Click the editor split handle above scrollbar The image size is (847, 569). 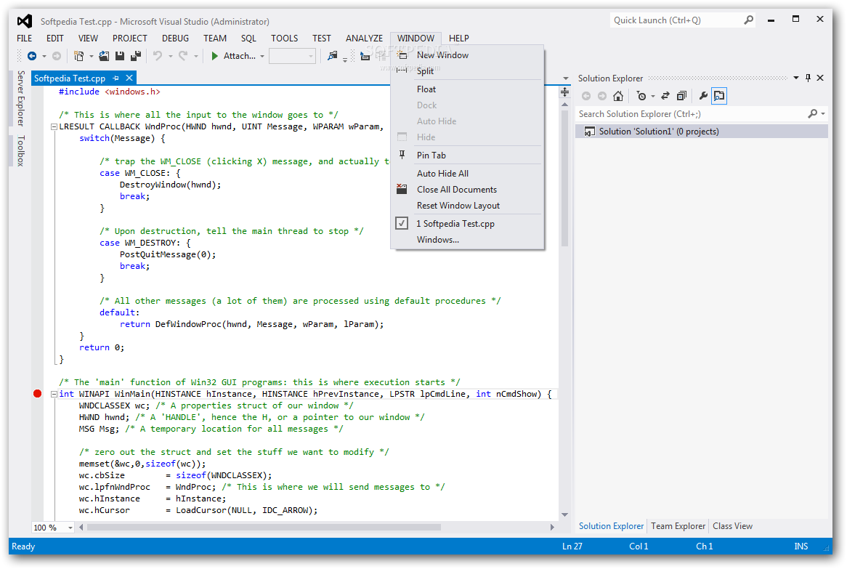tap(564, 92)
